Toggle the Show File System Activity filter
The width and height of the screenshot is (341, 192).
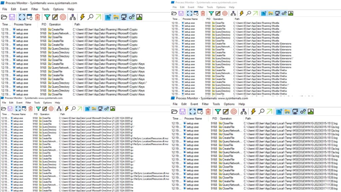pyautogui.click(x=116, y=16)
